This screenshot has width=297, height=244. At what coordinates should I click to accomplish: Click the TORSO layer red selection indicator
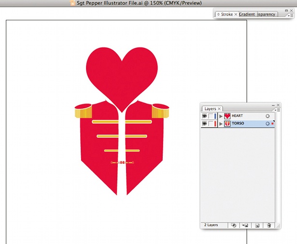[x=272, y=124]
